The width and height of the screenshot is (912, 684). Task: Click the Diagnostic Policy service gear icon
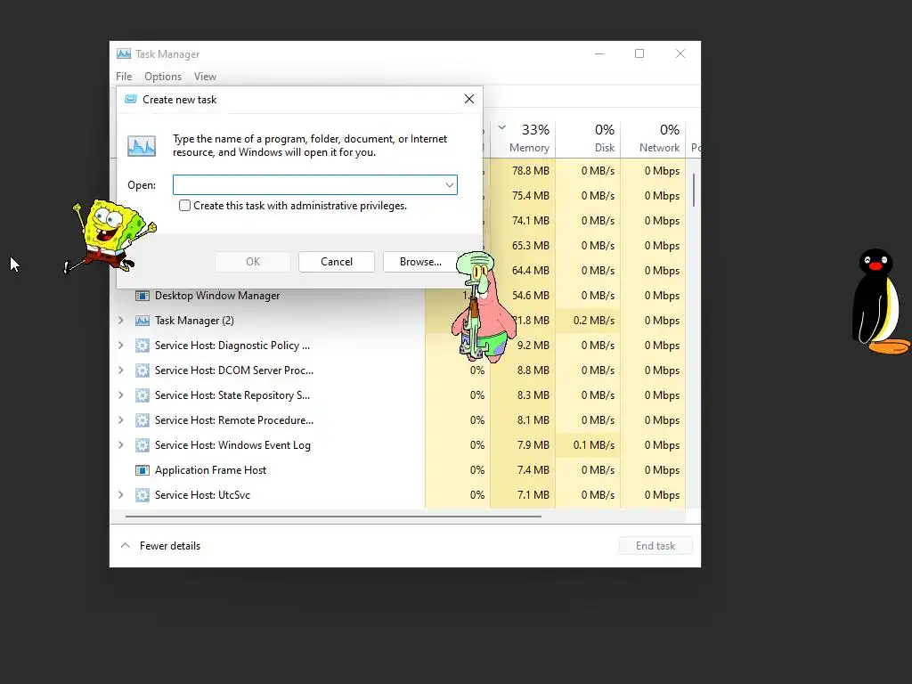coord(142,346)
